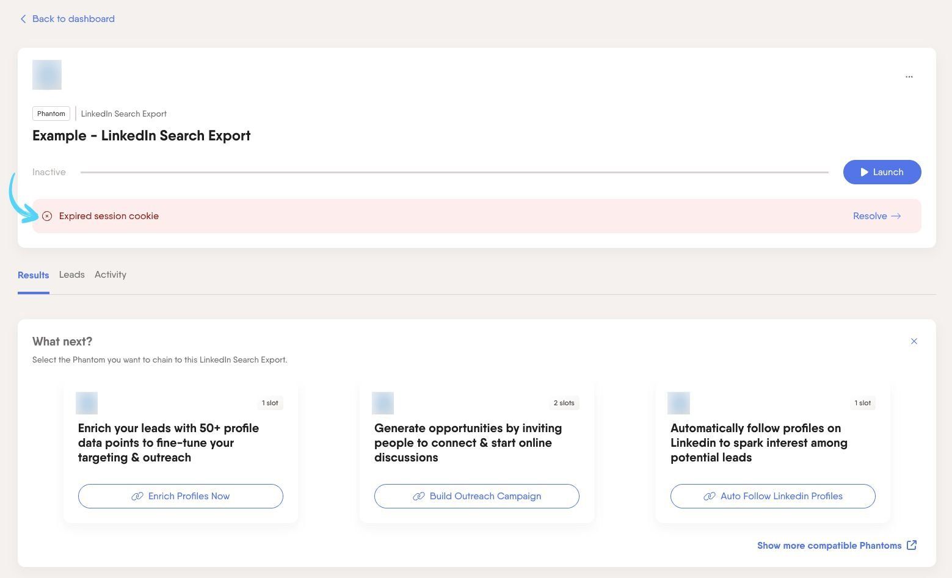Dismiss the What next panel
Image resolution: width=952 pixels, height=578 pixels.
tap(914, 341)
